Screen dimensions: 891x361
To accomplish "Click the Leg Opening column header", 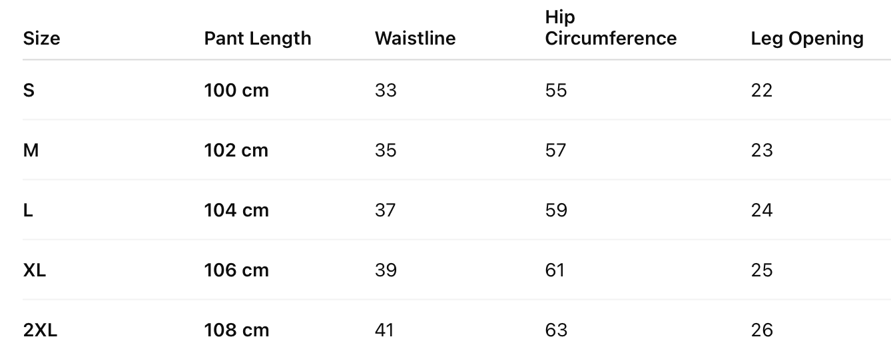I will pyautogui.click(x=807, y=39).
